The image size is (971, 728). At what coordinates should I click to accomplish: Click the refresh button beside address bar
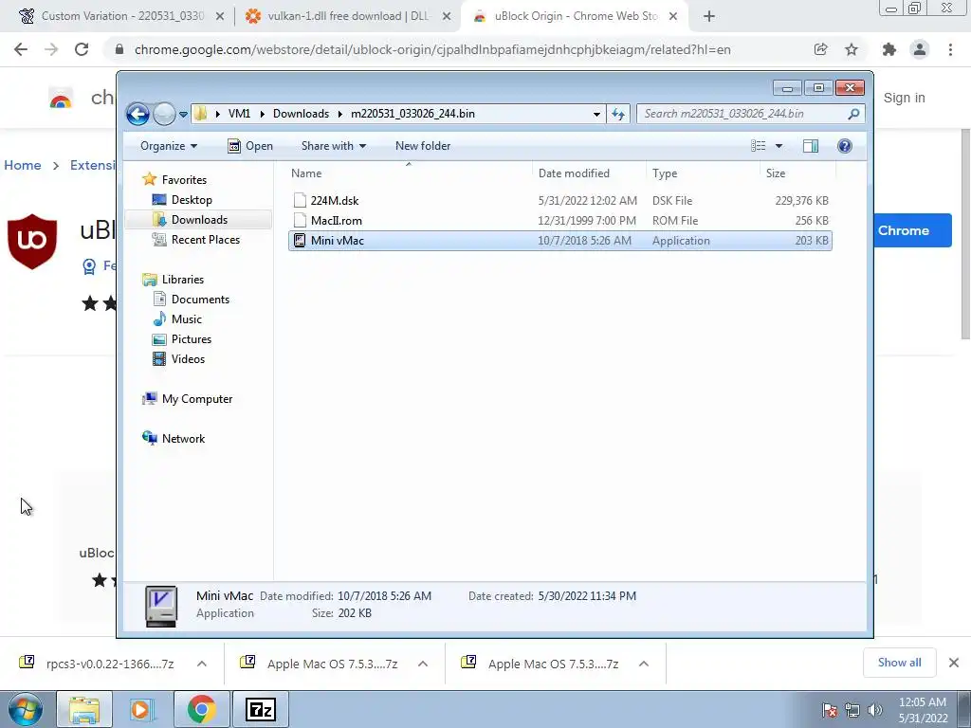pos(618,114)
